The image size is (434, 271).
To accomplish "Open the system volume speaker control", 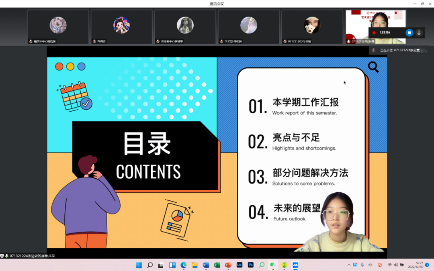I will tap(396, 265).
